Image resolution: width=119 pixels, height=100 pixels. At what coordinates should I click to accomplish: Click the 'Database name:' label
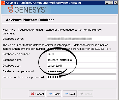coord(12,60)
